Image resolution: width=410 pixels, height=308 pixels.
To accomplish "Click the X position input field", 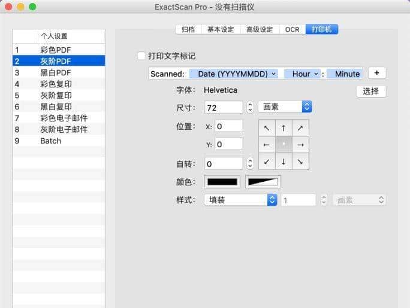I will click(x=228, y=126).
